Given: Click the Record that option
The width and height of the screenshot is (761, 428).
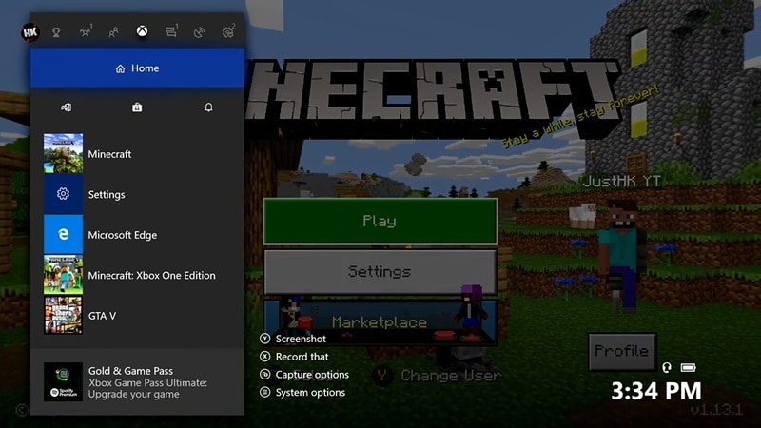Looking at the screenshot, I should [294, 357].
